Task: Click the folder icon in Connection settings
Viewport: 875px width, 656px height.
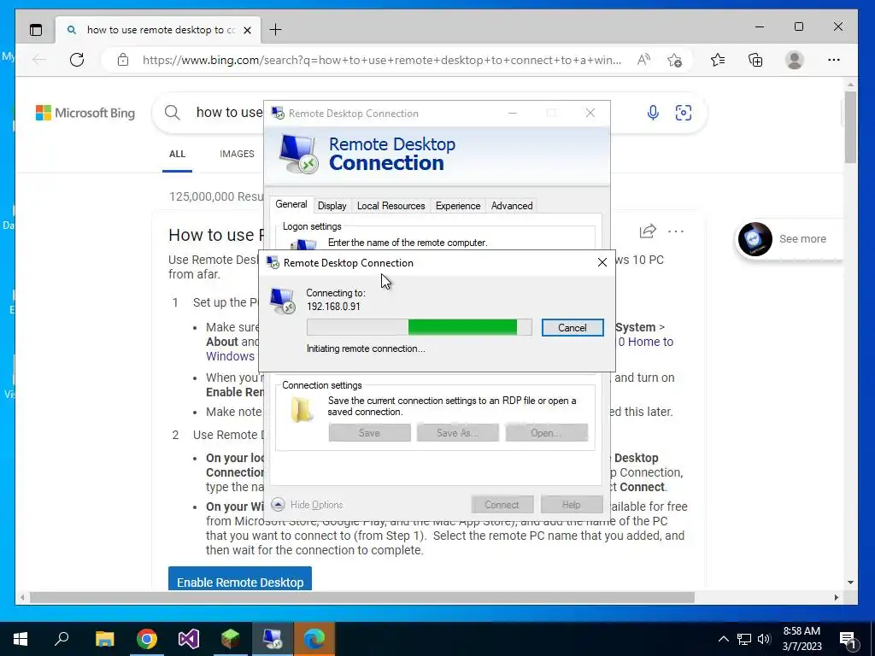Action: pyautogui.click(x=302, y=410)
